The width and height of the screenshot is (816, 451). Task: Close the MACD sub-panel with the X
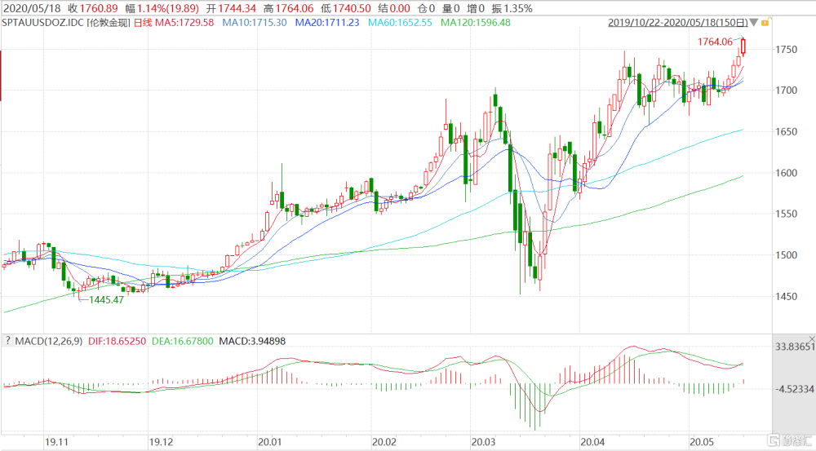coord(813,339)
